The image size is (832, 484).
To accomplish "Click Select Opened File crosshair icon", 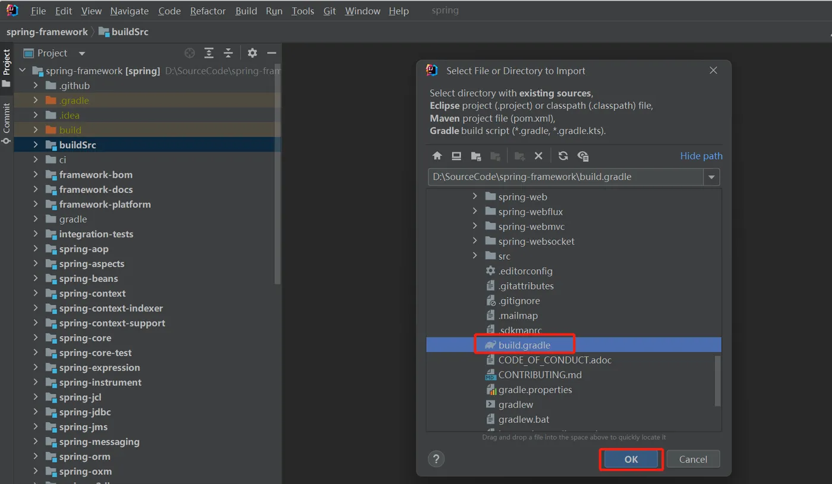I will coord(190,53).
